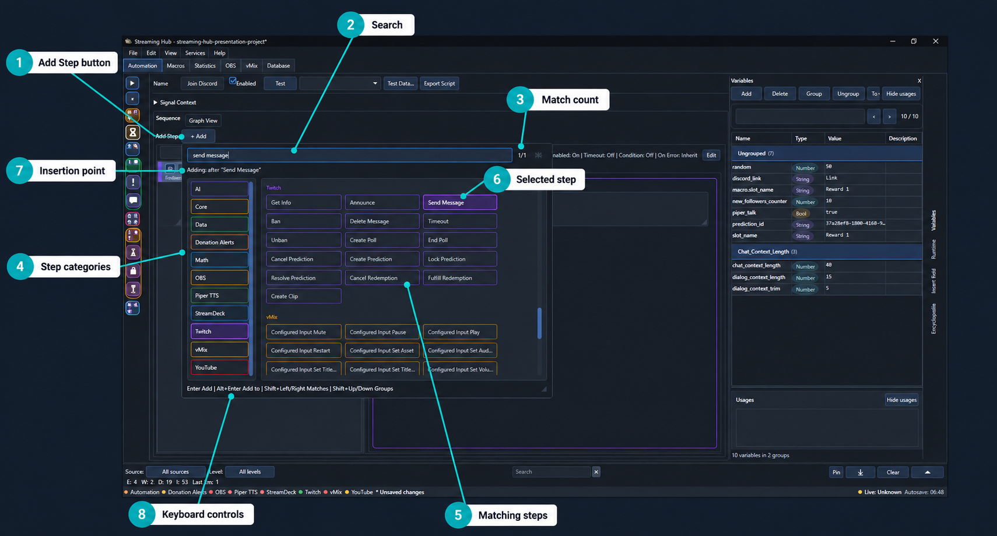Viewport: 997px width, 536px height.
Task: Click the Variables search input field
Action: (x=799, y=117)
